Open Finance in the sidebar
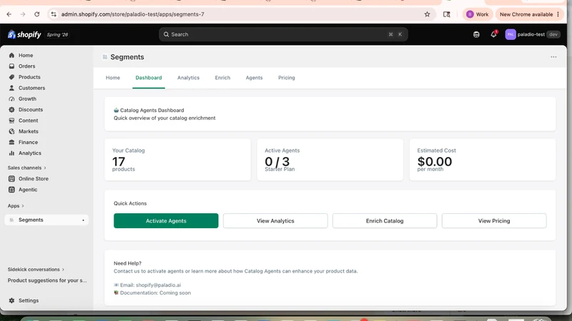 point(28,142)
